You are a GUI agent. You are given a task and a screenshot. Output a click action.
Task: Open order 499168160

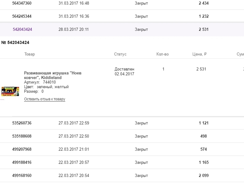[x=22, y=175]
